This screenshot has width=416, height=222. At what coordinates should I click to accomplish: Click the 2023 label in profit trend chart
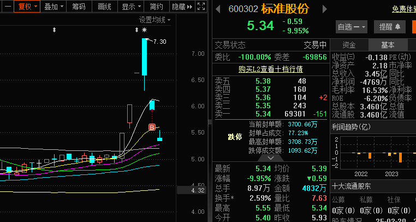click(391, 174)
